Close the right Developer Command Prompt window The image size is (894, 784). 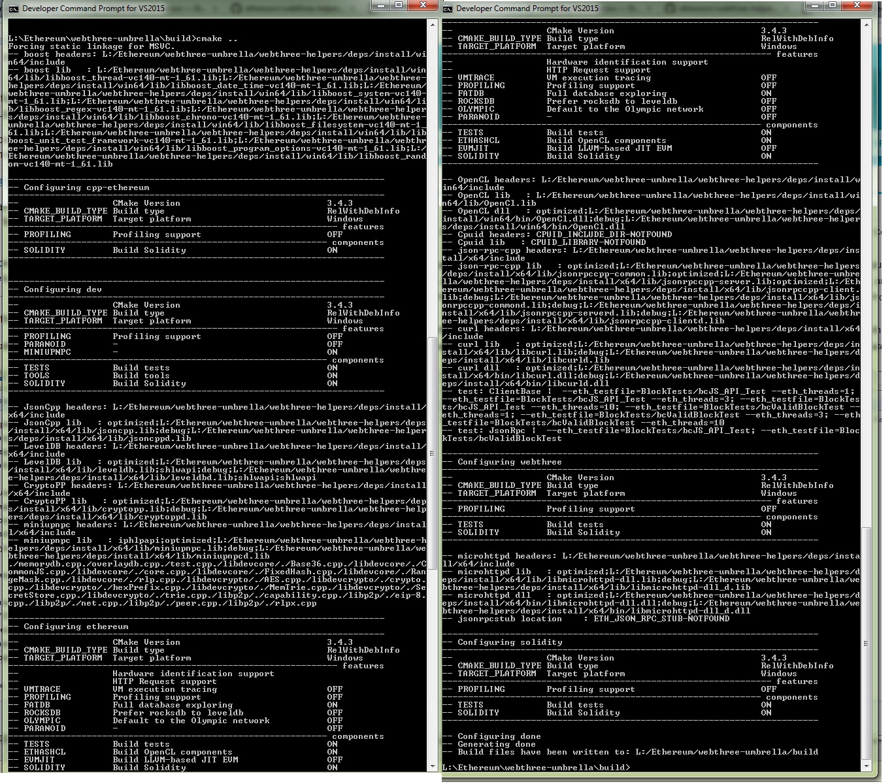click(x=857, y=5)
